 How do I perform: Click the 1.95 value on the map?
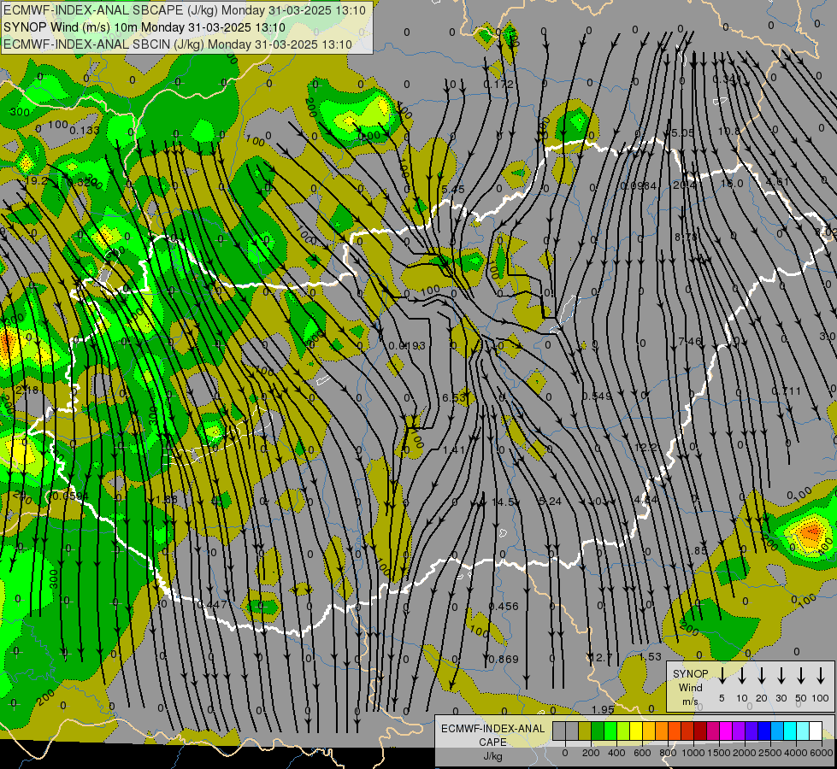pyautogui.click(x=603, y=710)
